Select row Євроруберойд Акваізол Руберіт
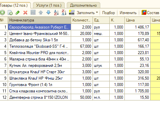This screenshot has width=160, height=127. coord(39,27)
